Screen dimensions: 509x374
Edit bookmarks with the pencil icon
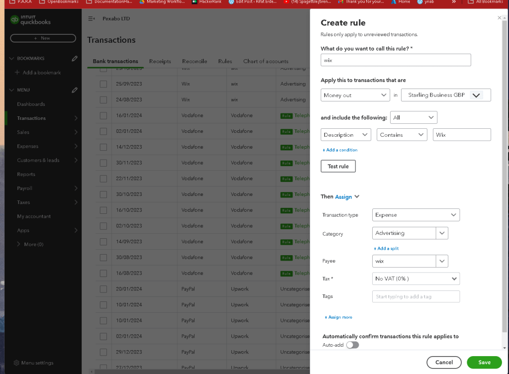(x=75, y=58)
